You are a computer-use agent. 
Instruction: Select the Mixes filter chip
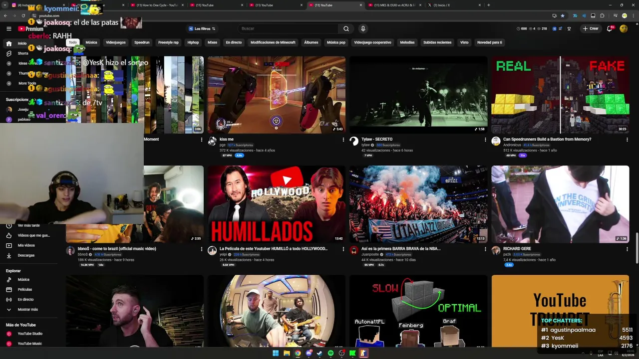[x=212, y=42]
